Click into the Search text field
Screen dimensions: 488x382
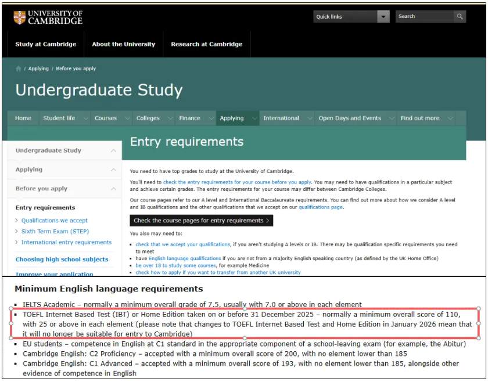424,17
